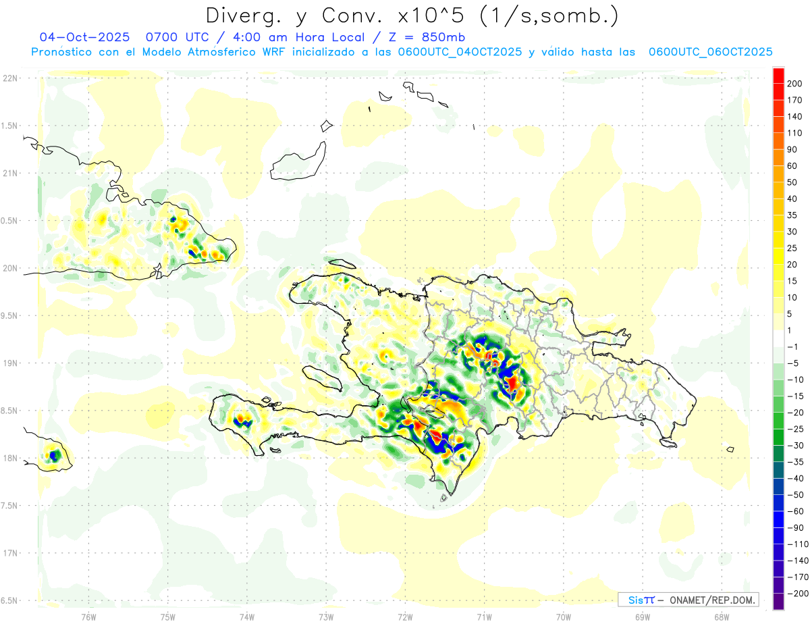The width and height of the screenshot is (810, 626).
Task: Click the -25 colorbar value
Action: (x=795, y=429)
